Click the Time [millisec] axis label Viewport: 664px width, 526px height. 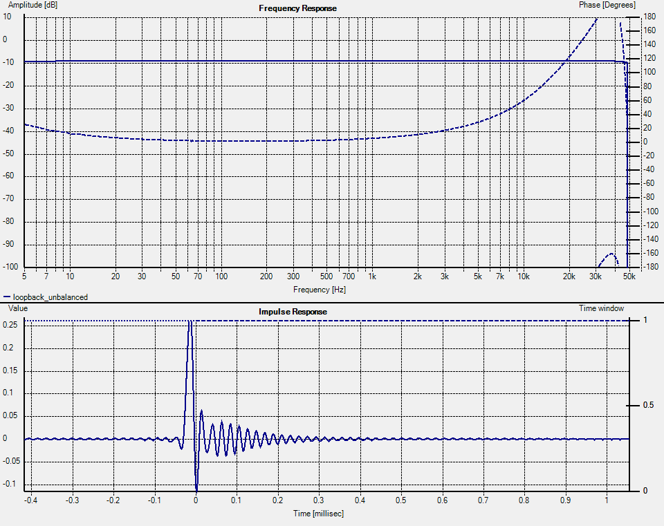coord(318,514)
